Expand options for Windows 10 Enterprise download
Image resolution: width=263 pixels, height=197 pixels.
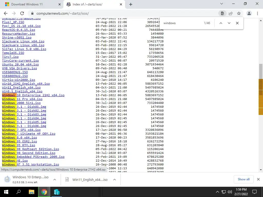(x=55, y=180)
